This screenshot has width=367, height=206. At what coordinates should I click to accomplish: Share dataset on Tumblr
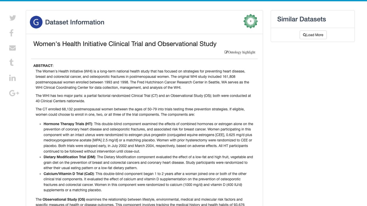point(11,63)
